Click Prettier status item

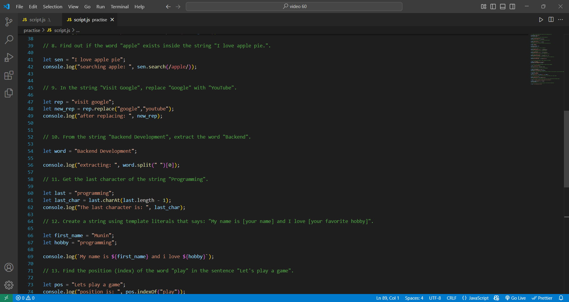point(542,298)
